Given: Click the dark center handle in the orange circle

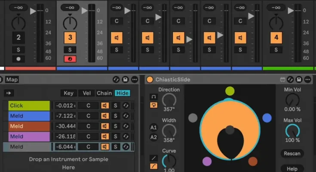Looking at the screenshot, I should coord(230,130).
